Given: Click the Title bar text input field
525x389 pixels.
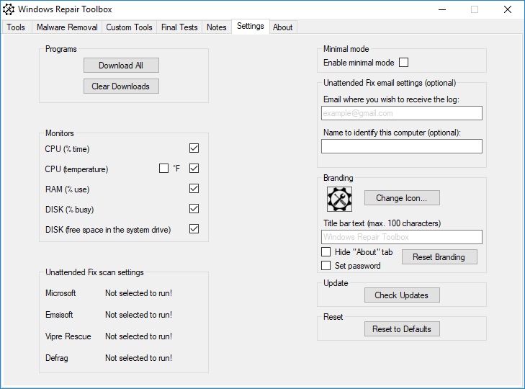Looking at the screenshot, I should point(402,237).
